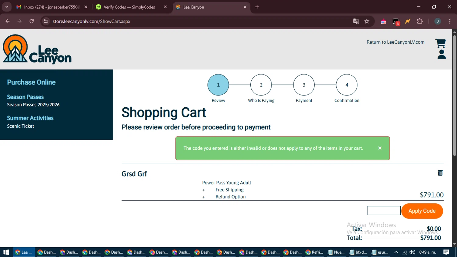The height and width of the screenshot is (257, 457).
Task: Click step 3 Payment circle
Action: 304,85
